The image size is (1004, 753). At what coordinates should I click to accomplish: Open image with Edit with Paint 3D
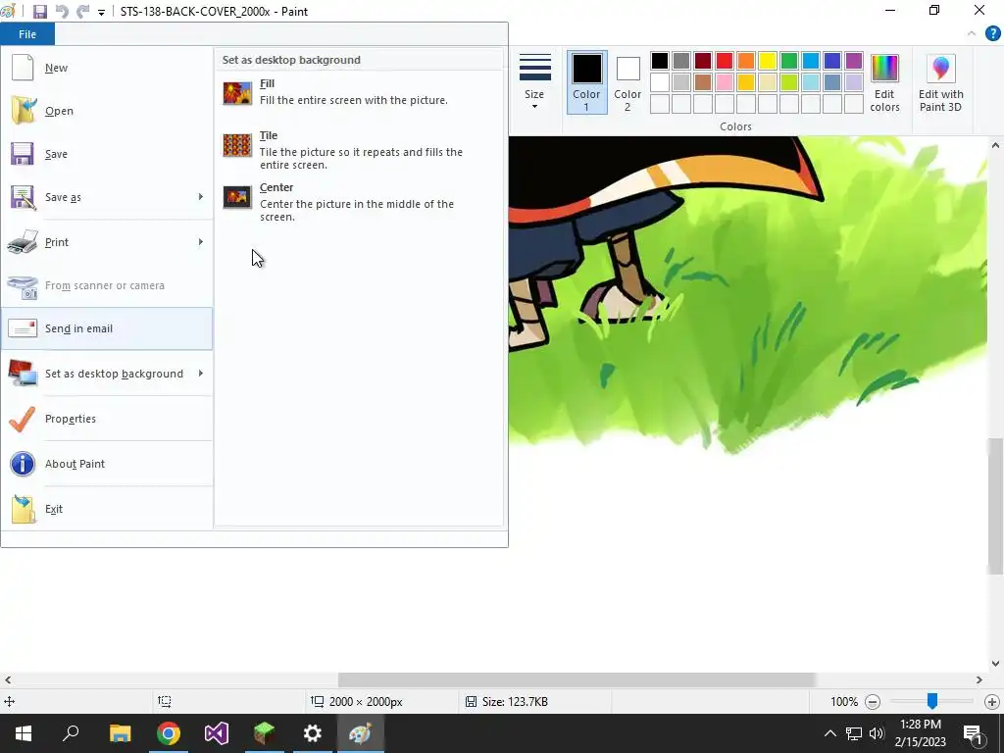click(940, 83)
